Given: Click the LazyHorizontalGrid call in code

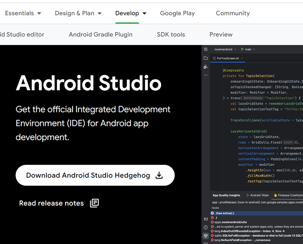Looking at the screenshot, I should (248, 131).
